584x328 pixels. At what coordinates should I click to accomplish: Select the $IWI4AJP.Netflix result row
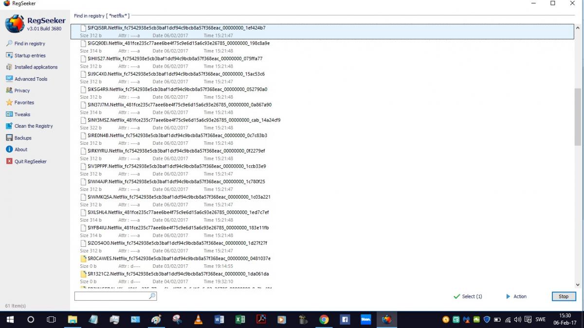322,186
